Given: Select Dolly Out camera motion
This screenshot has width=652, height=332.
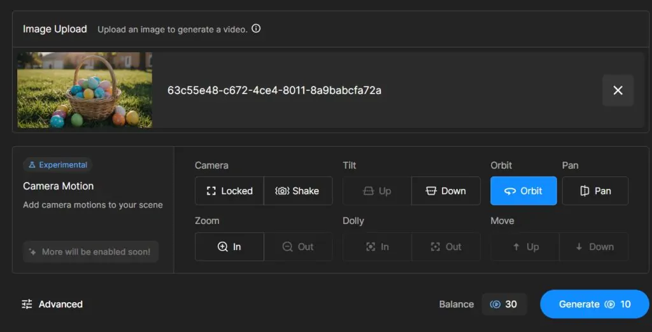Looking at the screenshot, I should 446,247.
